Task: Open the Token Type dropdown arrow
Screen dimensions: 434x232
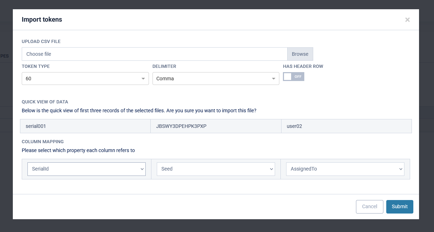Action: point(143,78)
